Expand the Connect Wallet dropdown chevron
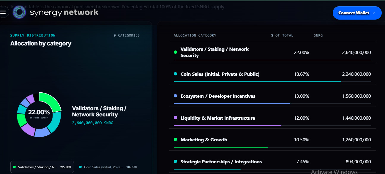This screenshot has height=174, width=385. pyautogui.click(x=374, y=13)
